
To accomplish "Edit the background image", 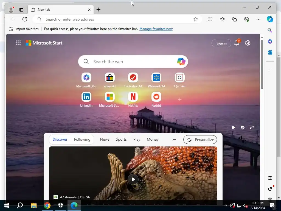I will pyautogui.click(x=243, y=127).
